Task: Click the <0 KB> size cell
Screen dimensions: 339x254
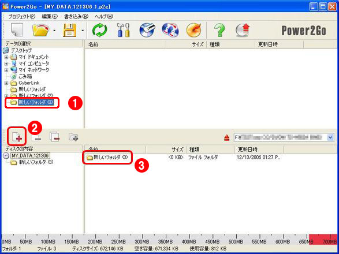Action: click(176, 158)
